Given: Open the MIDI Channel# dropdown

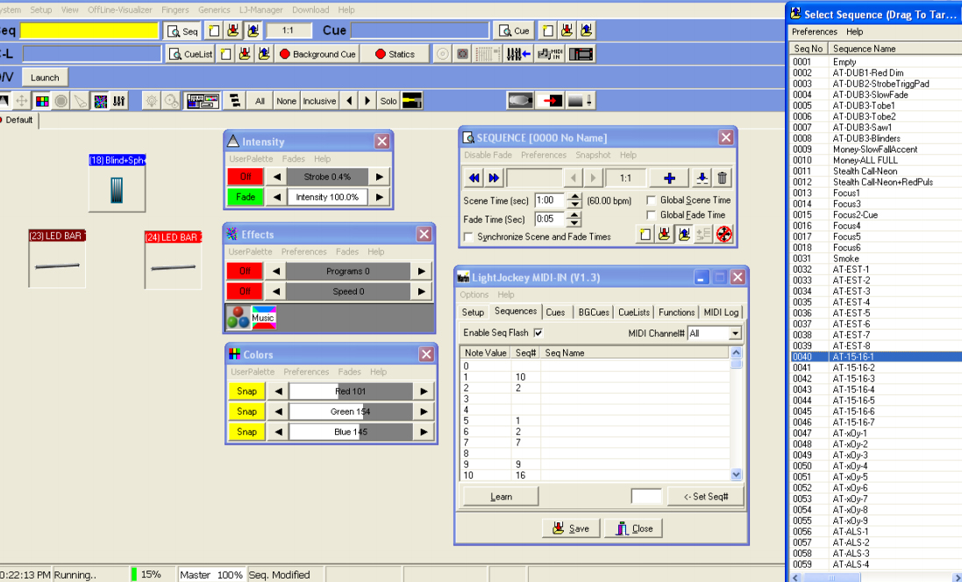Looking at the screenshot, I should point(735,333).
